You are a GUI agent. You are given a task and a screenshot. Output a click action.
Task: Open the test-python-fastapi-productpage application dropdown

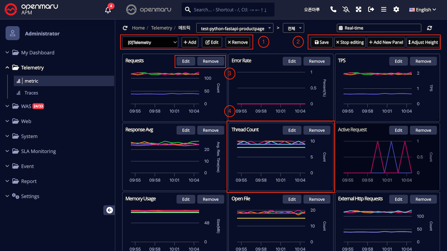[235, 28]
